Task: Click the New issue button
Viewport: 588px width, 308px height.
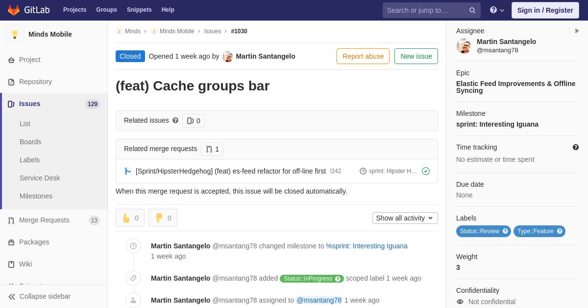Action: tap(416, 56)
